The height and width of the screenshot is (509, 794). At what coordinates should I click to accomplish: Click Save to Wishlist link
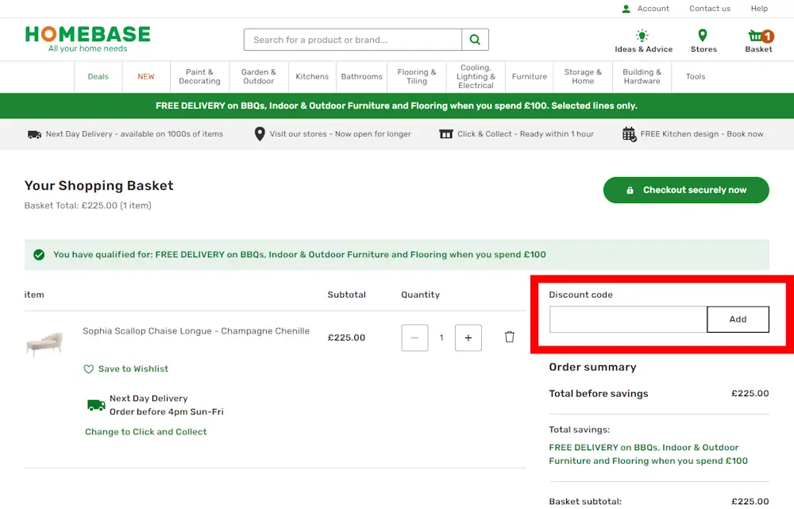[x=133, y=369]
